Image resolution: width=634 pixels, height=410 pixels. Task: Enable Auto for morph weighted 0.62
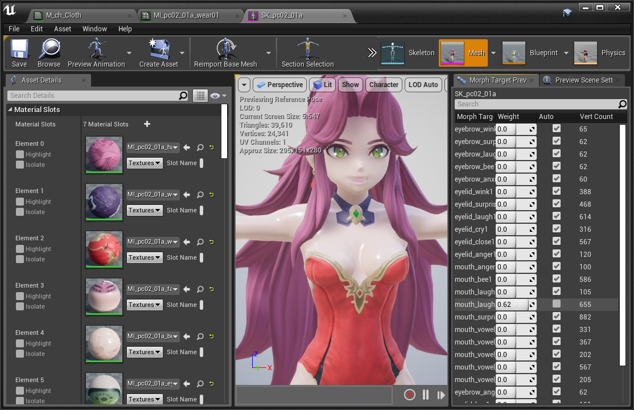(x=557, y=304)
